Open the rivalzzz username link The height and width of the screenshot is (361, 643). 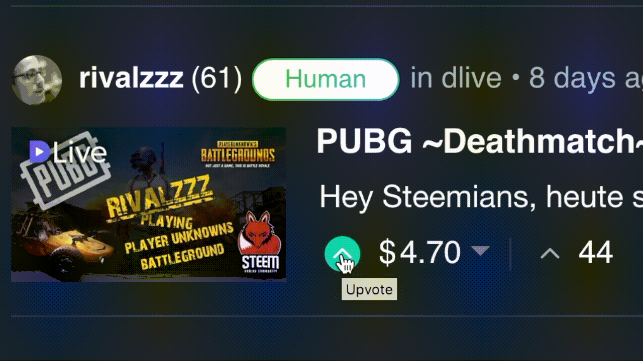(x=131, y=79)
